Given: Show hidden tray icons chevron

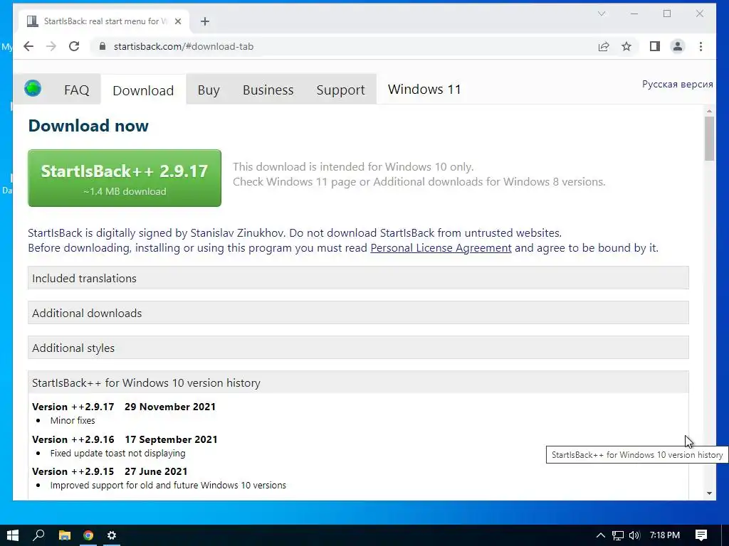Looking at the screenshot, I should pos(601,535).
